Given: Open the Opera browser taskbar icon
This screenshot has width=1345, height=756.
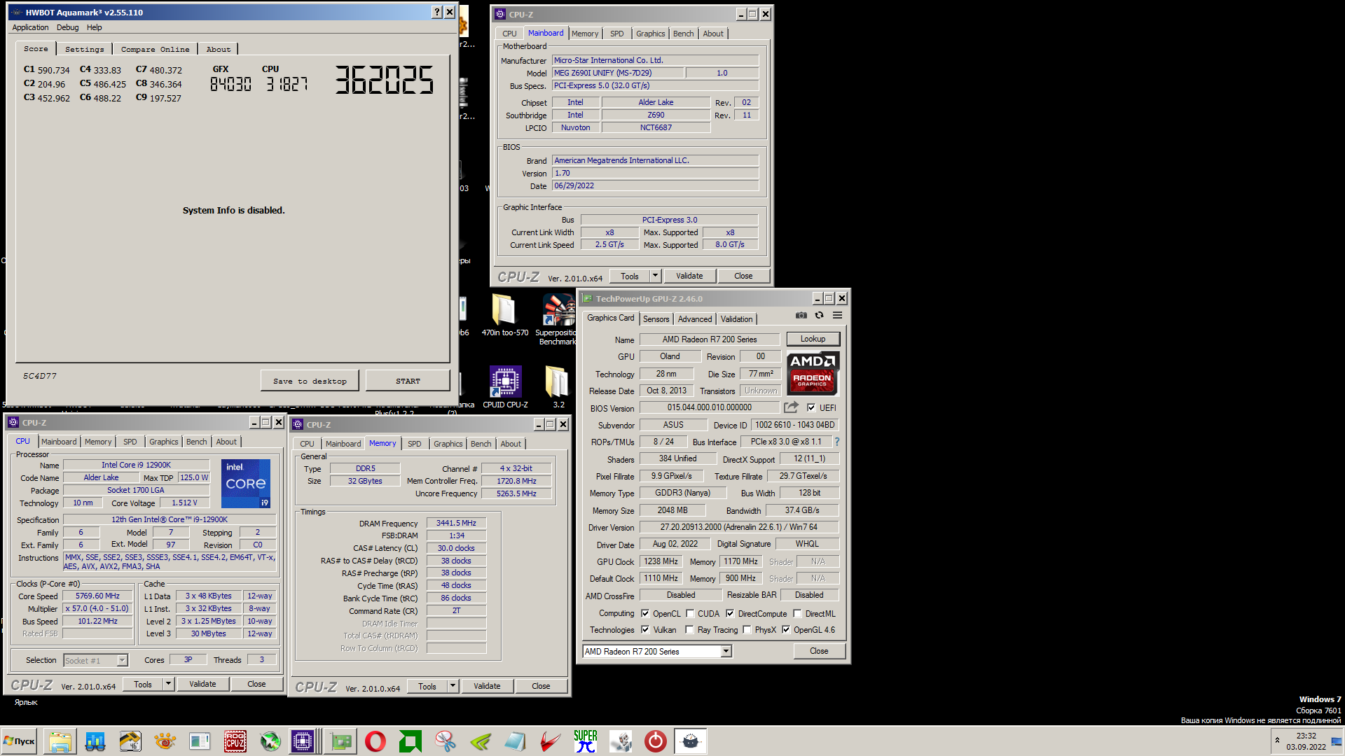Looking at the screenshot, I should [x=375, y=741].
